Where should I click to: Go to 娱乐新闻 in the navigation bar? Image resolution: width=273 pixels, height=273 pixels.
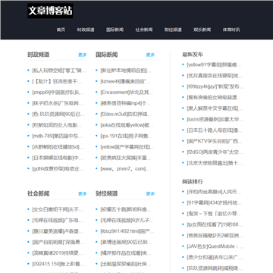pyautogui.click(x=202, y=30)
